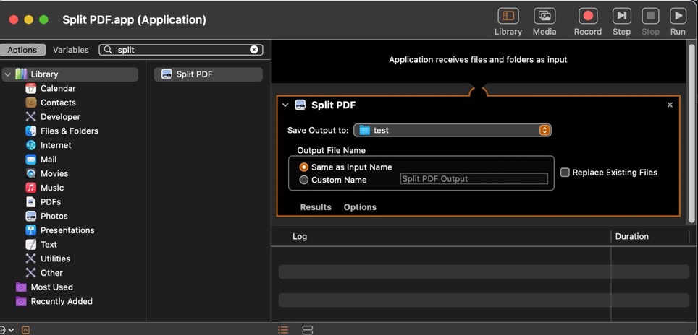Clear the search field text
This screenshot has width=698, height=335.
click(x=253, y=50)
